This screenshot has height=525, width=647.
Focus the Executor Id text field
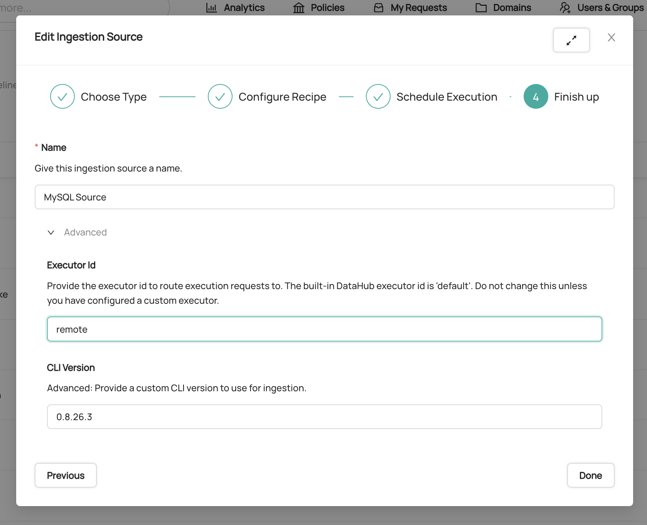(x=324, y=329)
